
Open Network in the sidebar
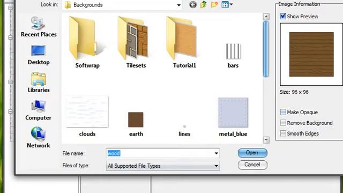(x=39, y=138)
